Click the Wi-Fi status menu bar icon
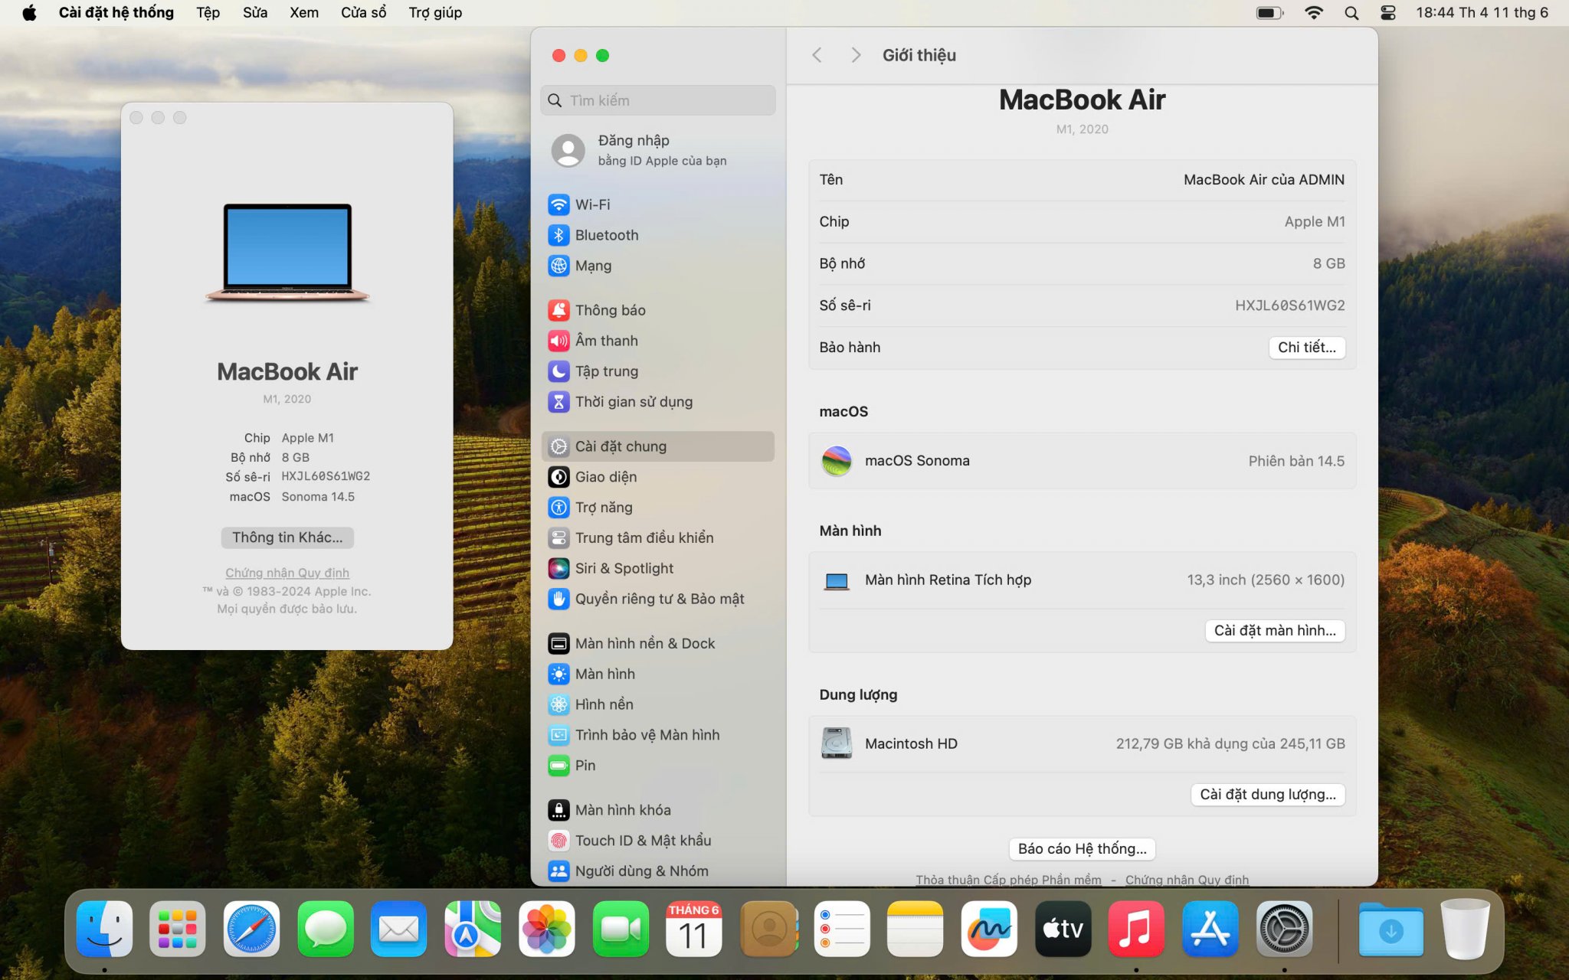Screen dimensions: 1569x980 pyautogui.click(x=1313, y=12)
